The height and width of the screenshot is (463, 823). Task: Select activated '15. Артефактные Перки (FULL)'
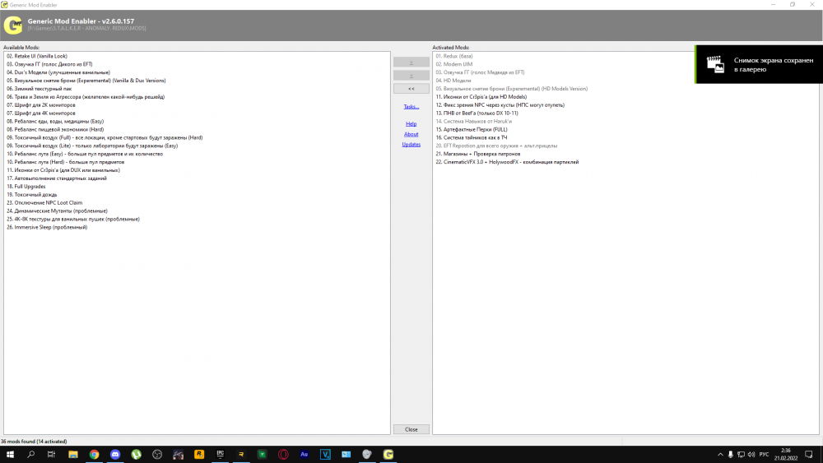(472, 129)
